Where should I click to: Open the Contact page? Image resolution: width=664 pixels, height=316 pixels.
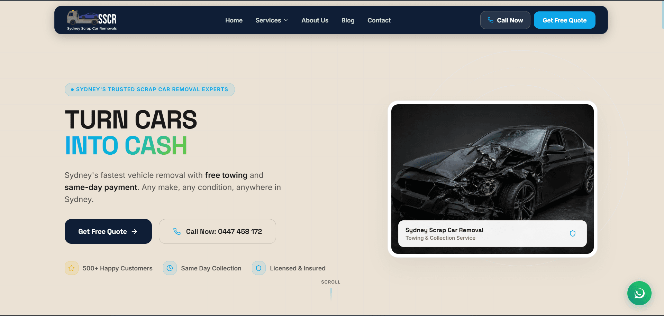[379, 20]
